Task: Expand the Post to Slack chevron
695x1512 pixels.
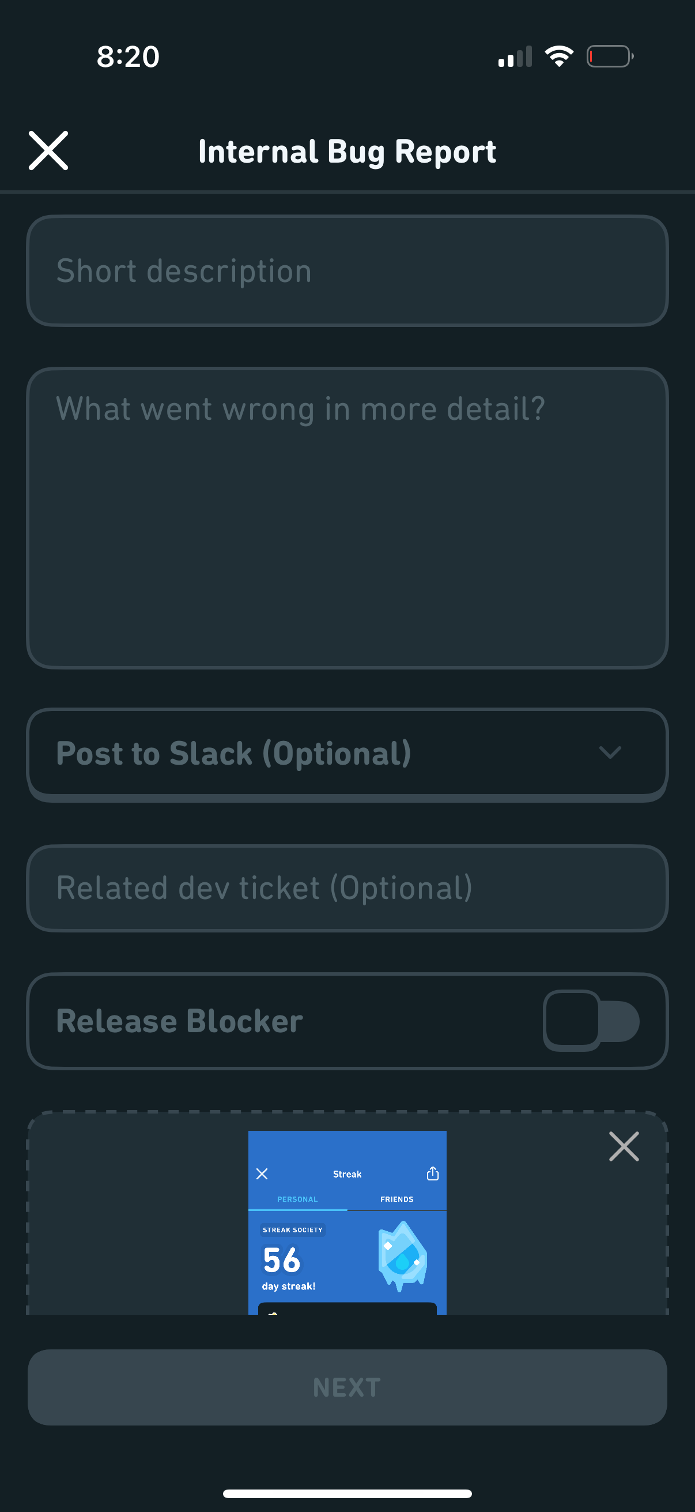Action: coord(610,753)
